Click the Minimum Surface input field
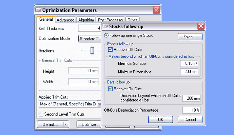The image size is (234, 135). pyautogui.click(x=189, y=64)
